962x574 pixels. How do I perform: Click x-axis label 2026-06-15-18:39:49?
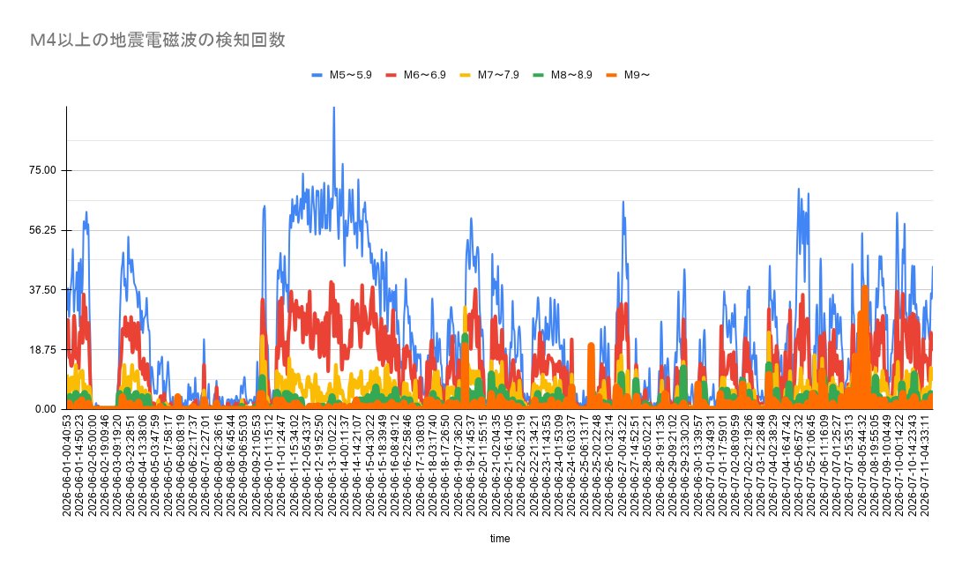pos(382,466)
